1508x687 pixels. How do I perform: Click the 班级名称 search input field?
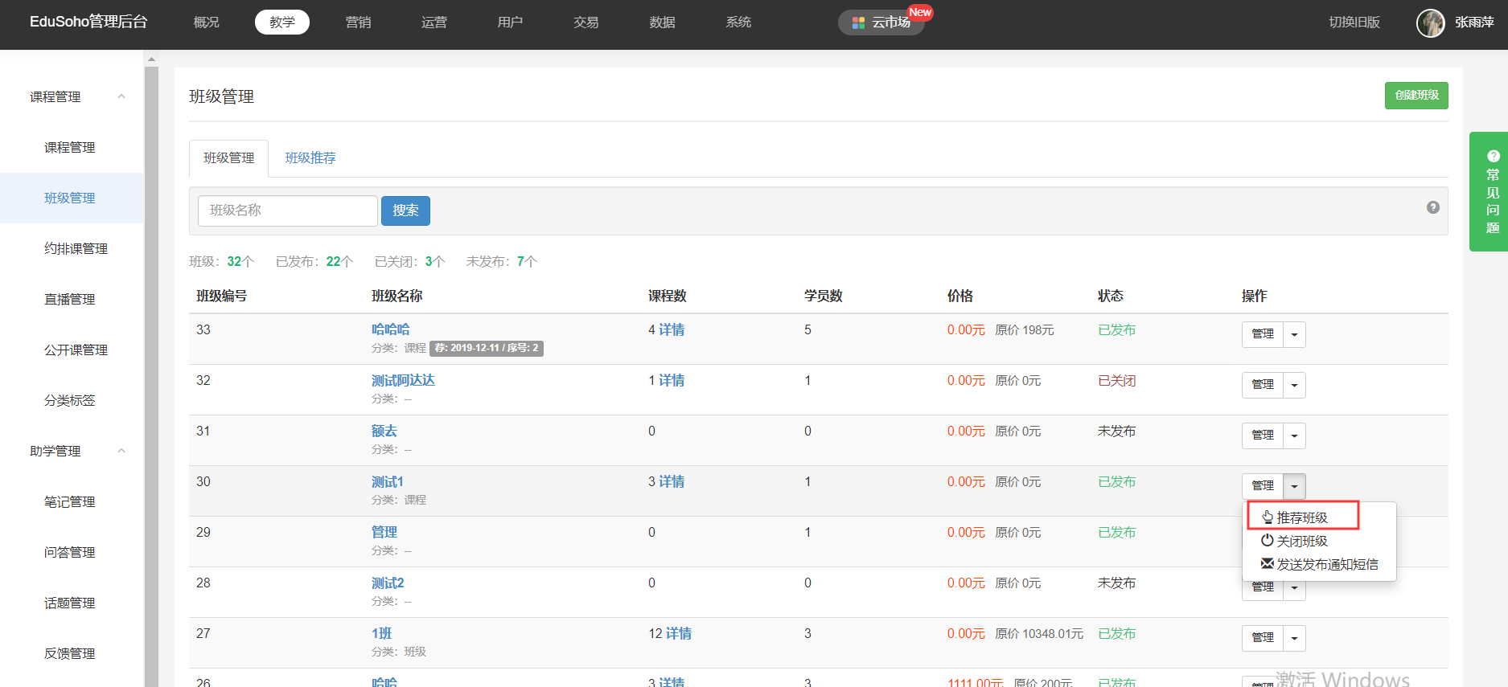click(x=287, y=211)
